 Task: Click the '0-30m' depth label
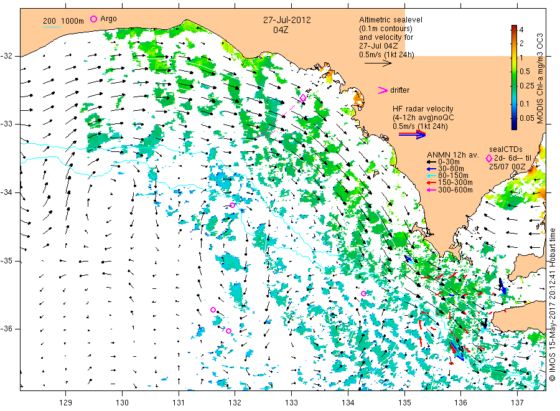449,162
